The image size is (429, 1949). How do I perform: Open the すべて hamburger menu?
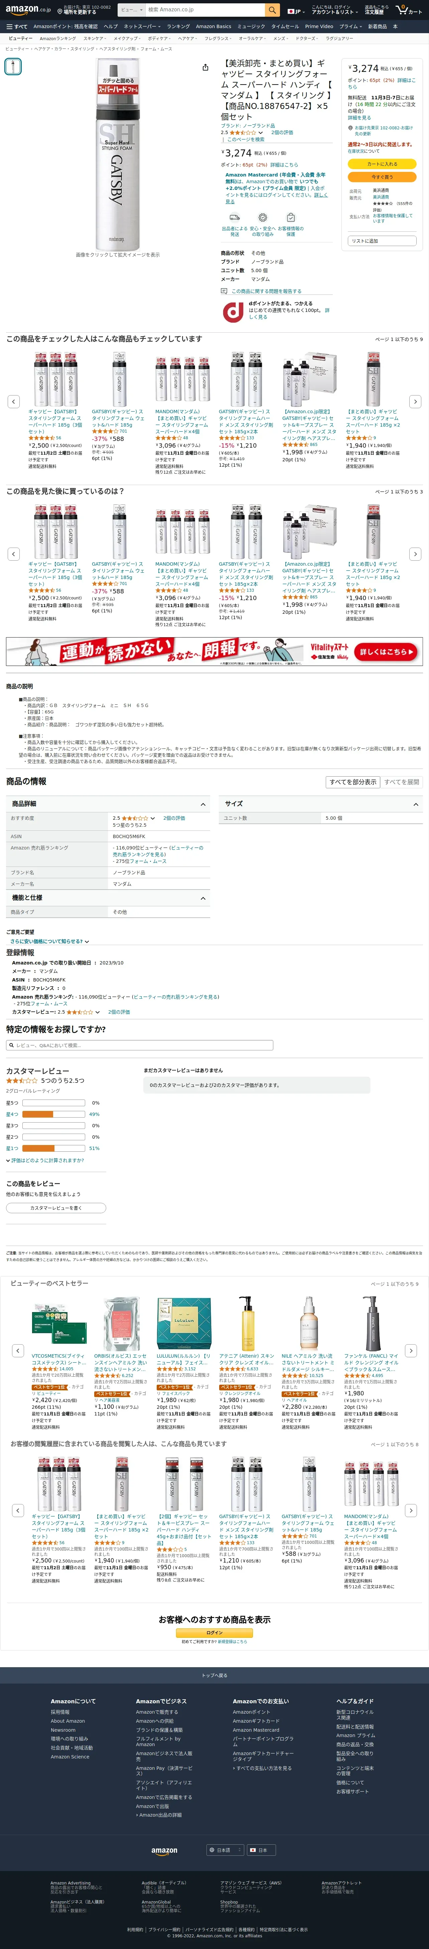[16, 26]
